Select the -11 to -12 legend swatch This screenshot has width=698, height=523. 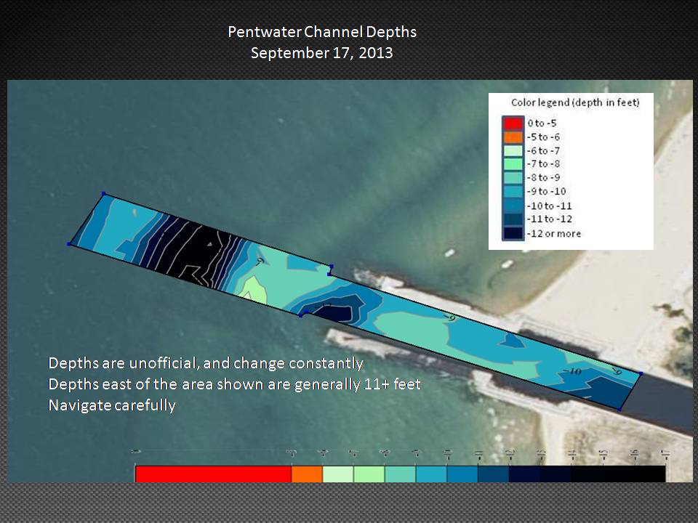click(x=513, y=219)
